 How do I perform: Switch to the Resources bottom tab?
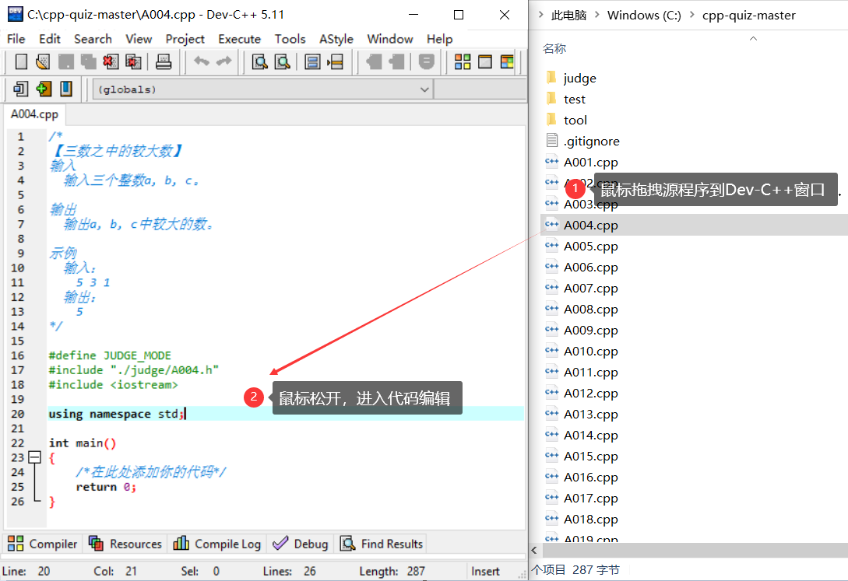pos(125,544)
